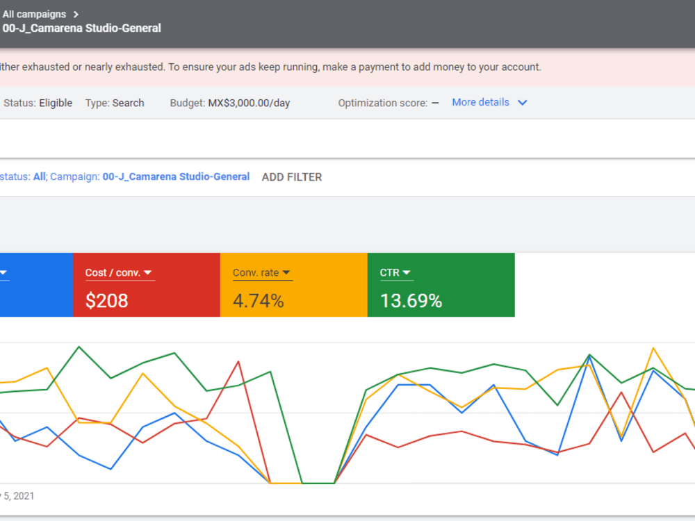Select the red $208 scorecard
This screenshot has height=521, width=695.
[146, 285]
